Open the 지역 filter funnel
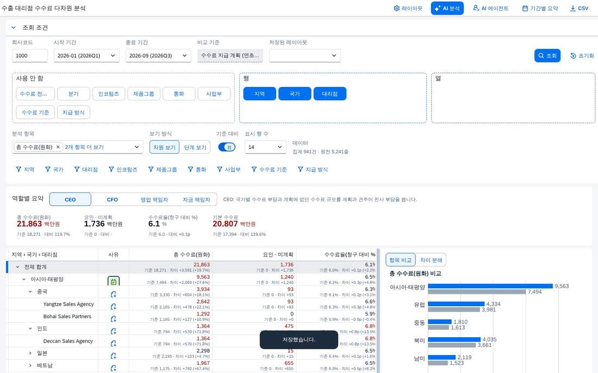598x373 pixels. (x=18, y=169)
